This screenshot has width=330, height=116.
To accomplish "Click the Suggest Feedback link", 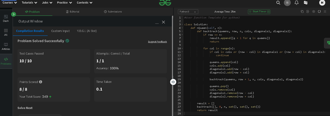I will (157, 42).
